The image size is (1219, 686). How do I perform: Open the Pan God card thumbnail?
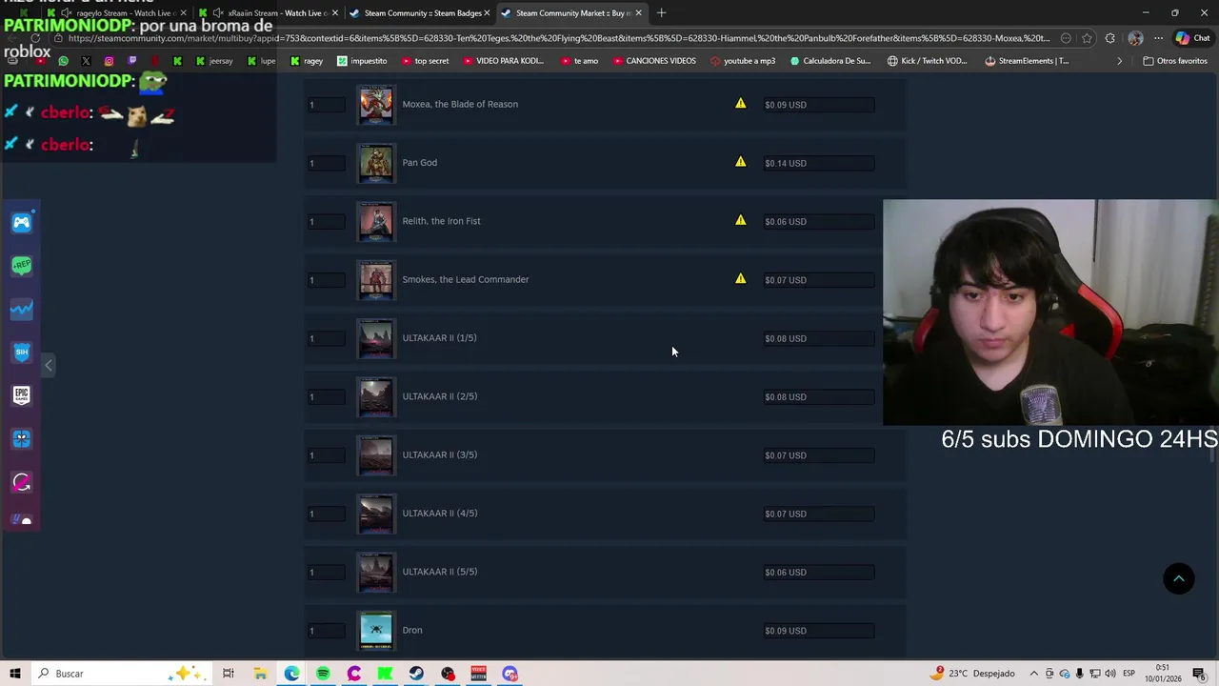(x=375, y=163)
